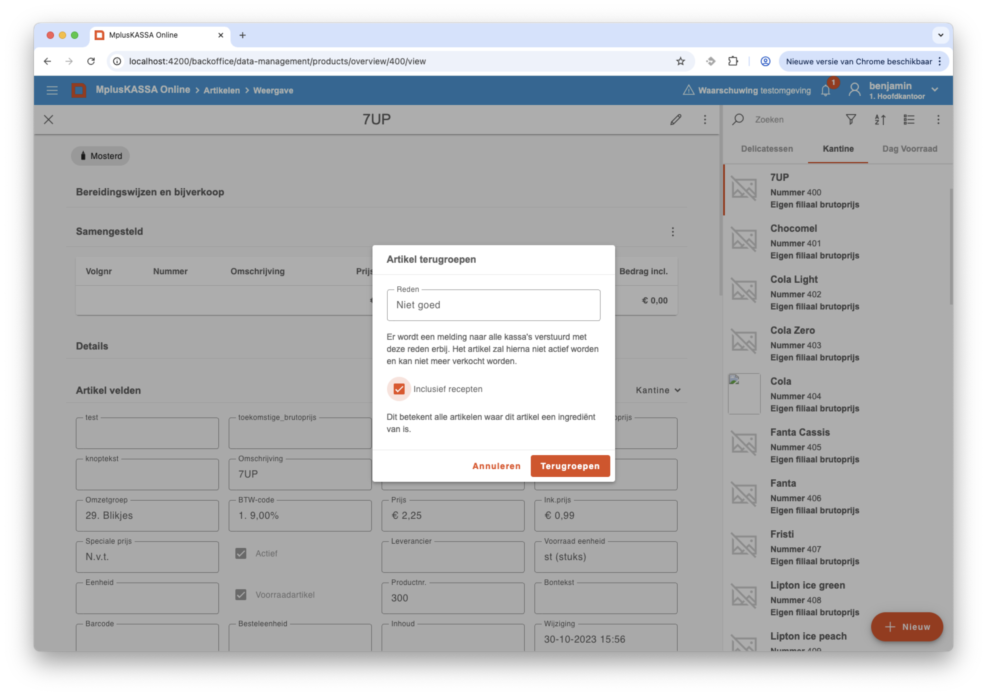The image size is (987, 696).
Task: Click into the Reden input field
Action: click(x=493, y=305)
